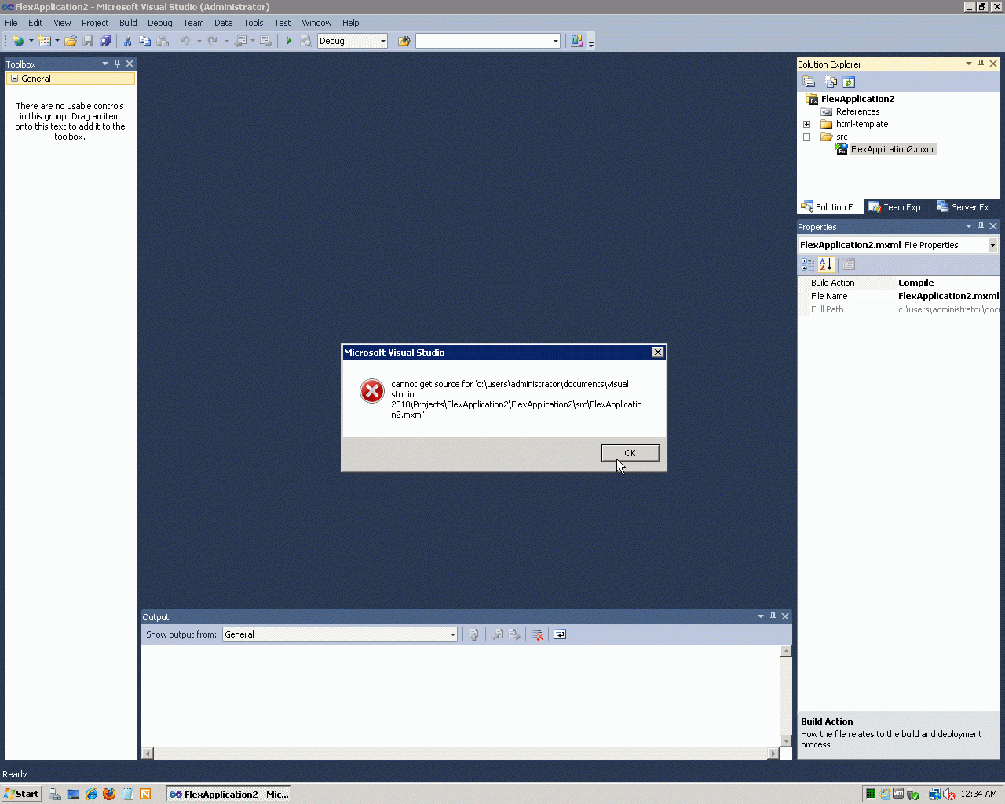Select the FlexApplication2 project node
1005x804 pixels.
[857, 99]
